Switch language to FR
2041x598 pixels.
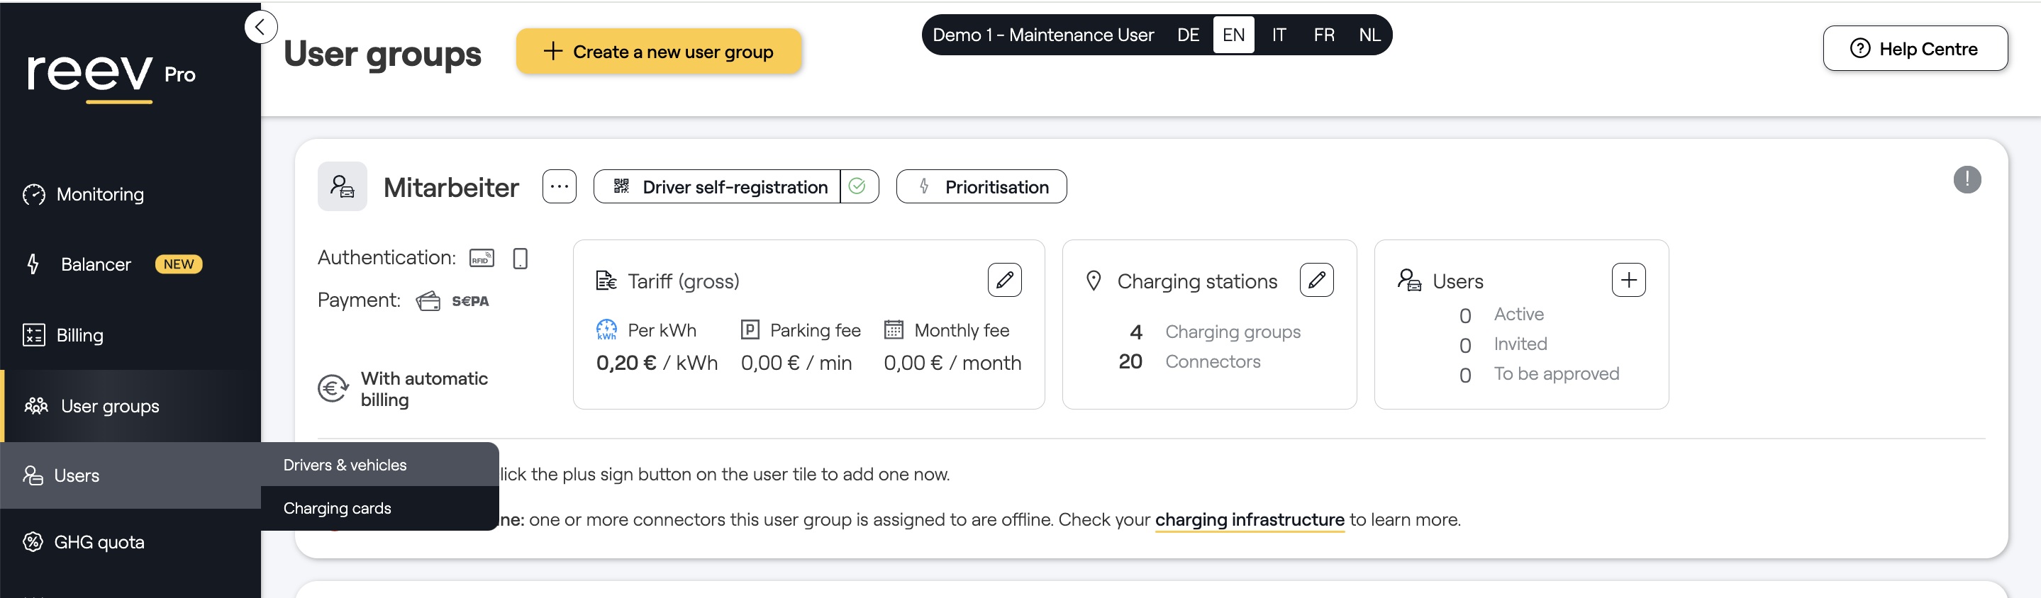coord(1323,35)
